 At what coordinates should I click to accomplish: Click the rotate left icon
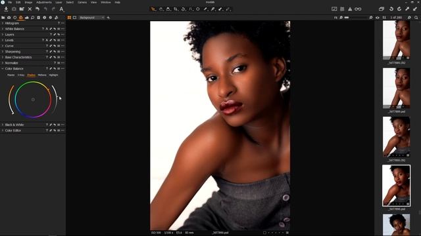(391, 9)
